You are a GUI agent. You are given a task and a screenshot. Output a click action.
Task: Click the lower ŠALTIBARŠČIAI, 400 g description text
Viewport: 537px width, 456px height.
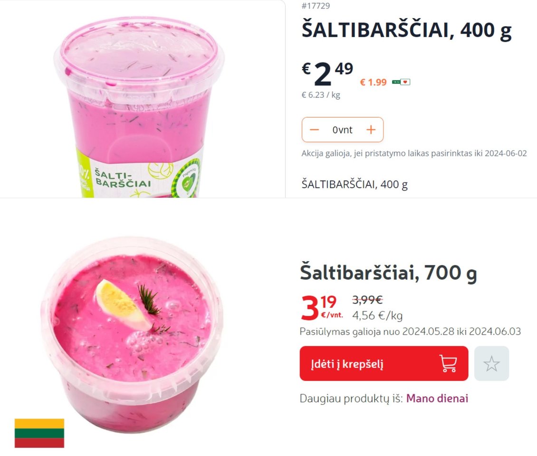(x=355, y=184)
